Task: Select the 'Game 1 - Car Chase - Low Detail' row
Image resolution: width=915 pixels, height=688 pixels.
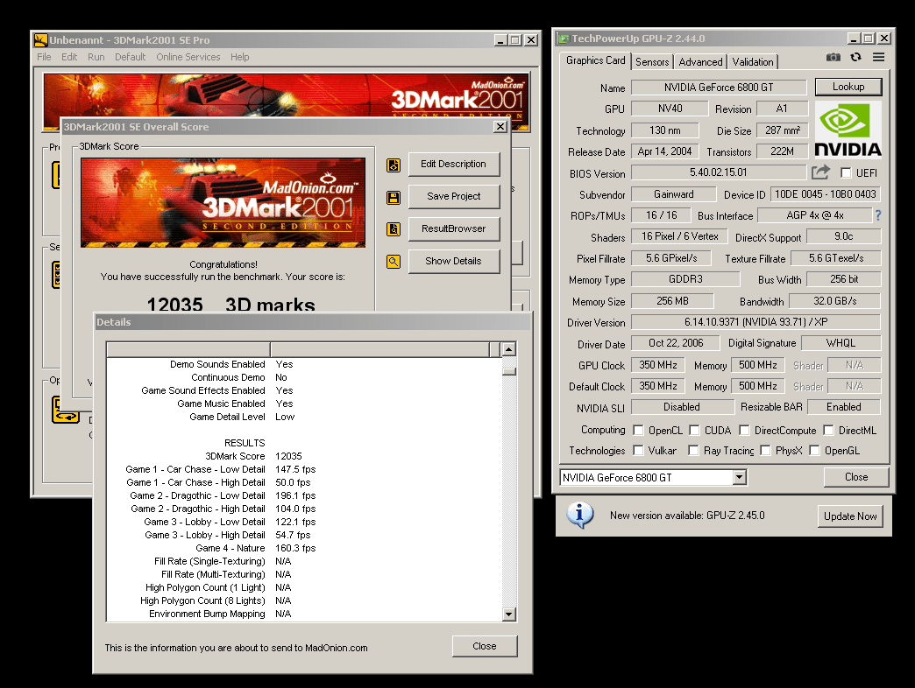Action: pos(303,469)
